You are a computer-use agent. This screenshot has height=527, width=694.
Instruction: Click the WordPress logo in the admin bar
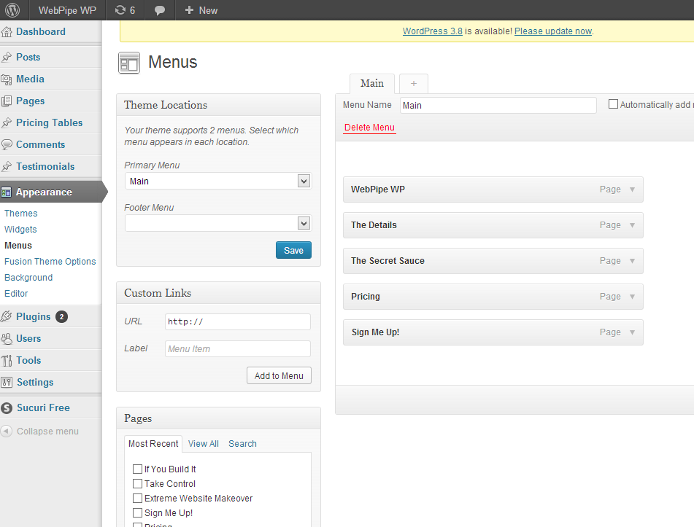pyautogui.click(x=13, y=10)
